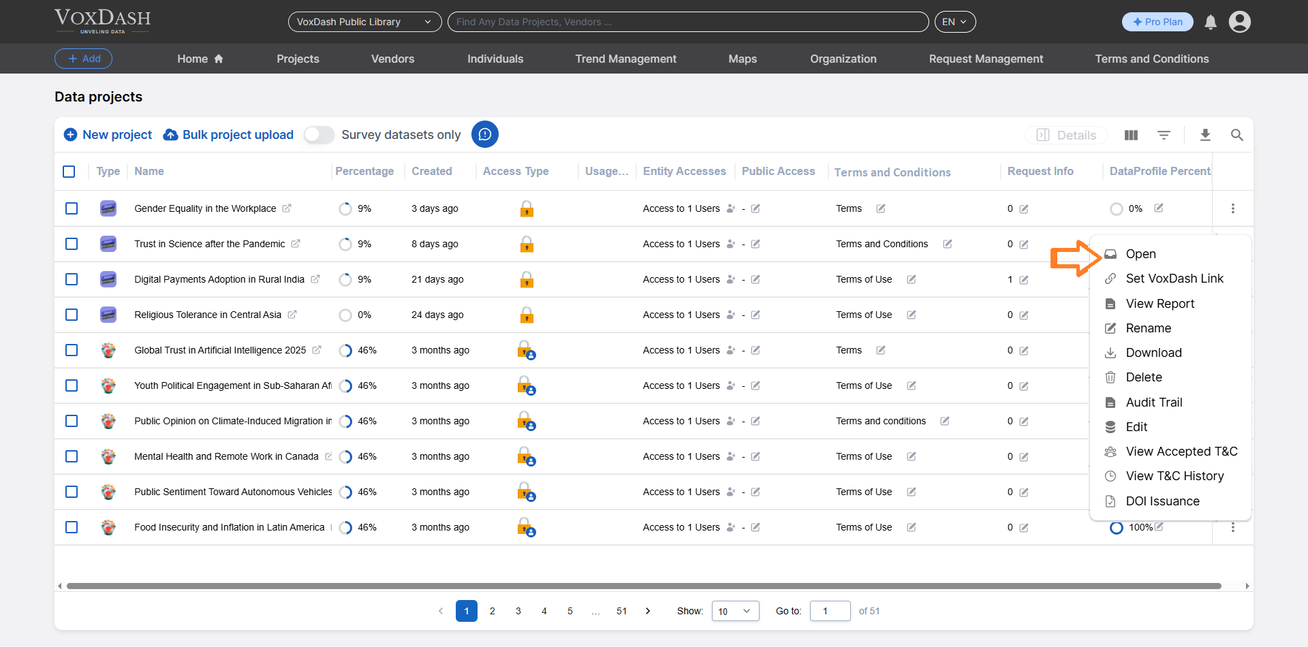Open the column settings icon
Image resolution: width=1308 pixels, height=647 pixels.
(x=1130, y=135)
